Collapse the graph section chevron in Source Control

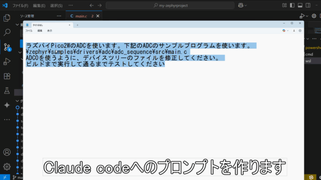click(x=17, y=101)
